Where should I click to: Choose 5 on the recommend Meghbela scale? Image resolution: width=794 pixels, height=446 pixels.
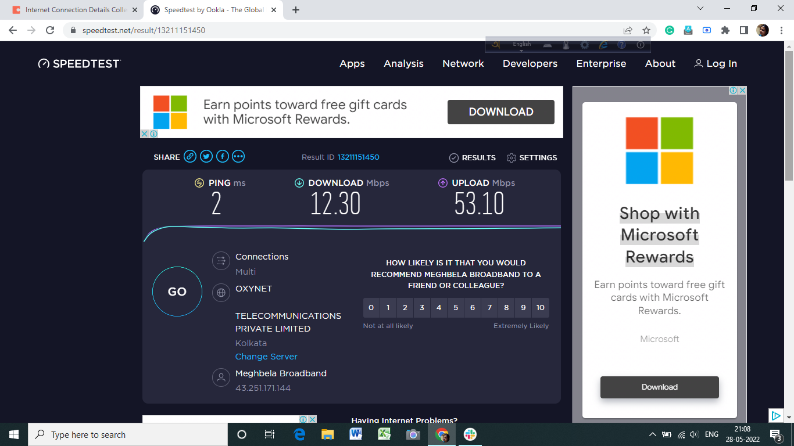456,307
